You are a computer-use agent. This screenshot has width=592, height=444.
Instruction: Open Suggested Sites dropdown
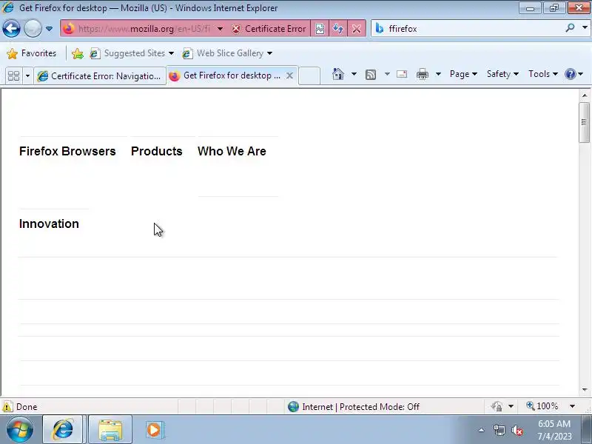[132, 53]
